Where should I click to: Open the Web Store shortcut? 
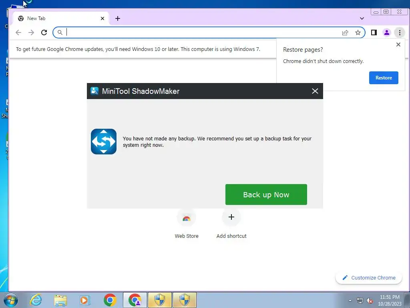(x=187, y=224)
